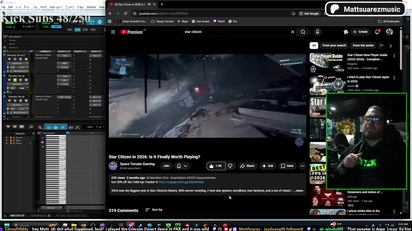Screen dimensions: 412x231
Task: Open notification bell dropdown next to Join
Action: coord(182,166)
